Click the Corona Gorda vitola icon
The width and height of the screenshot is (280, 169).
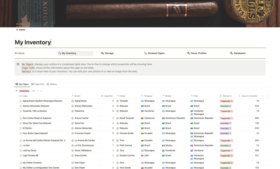(x=118, y=133)
